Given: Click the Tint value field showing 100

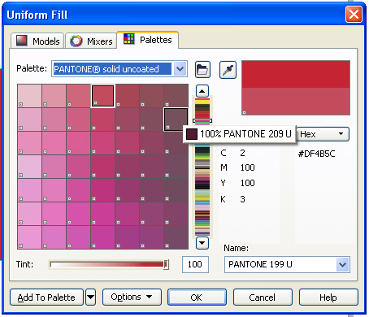Looking at the screenshot, I should 195,264.
